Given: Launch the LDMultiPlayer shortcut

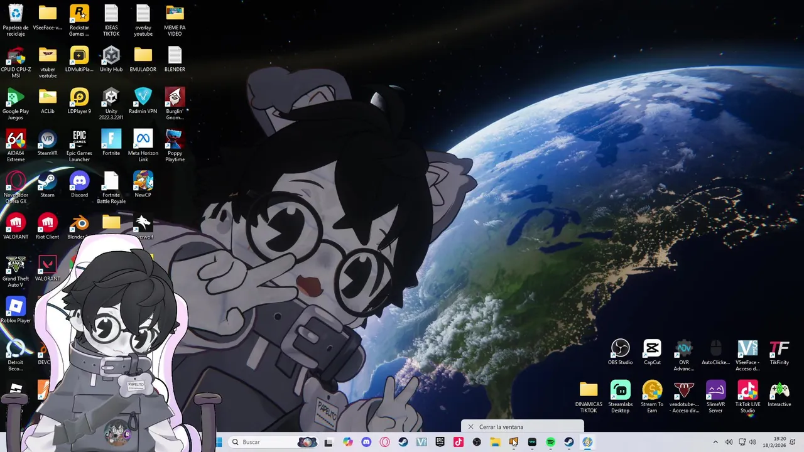Looking at the screenshot, I should (79, 59).
